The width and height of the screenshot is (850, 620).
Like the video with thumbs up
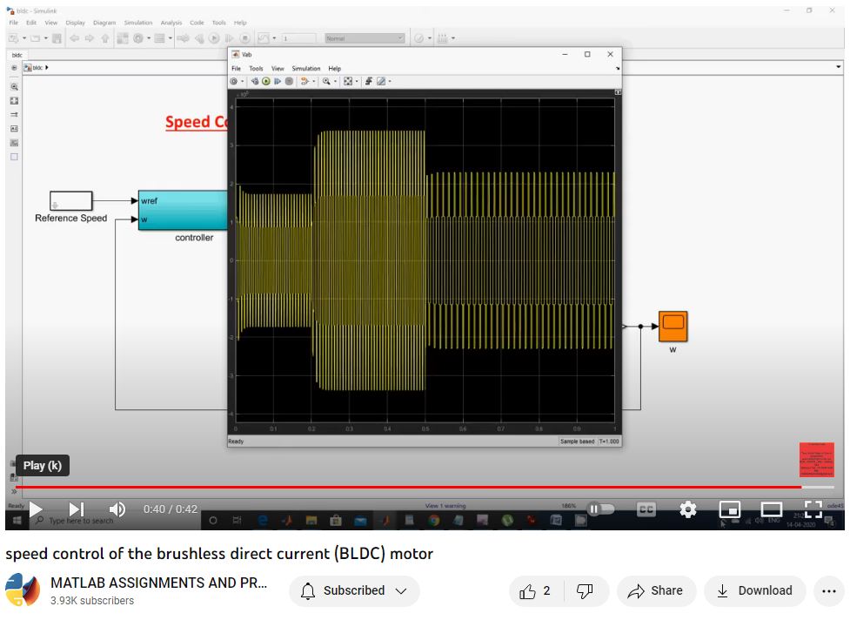(x=528, y=591)
